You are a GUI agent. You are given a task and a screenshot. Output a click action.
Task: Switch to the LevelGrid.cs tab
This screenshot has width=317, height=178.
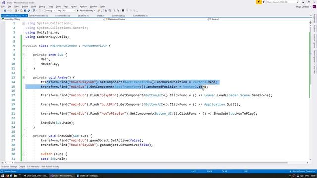83,16
